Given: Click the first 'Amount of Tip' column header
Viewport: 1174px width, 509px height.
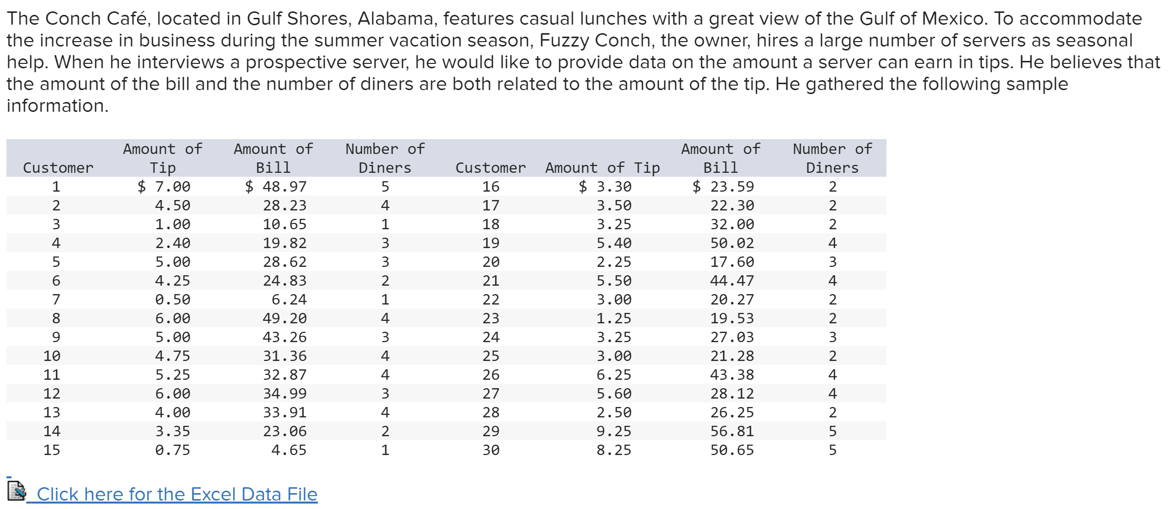Looking at the screenshot, I should [x=163, y=158].
